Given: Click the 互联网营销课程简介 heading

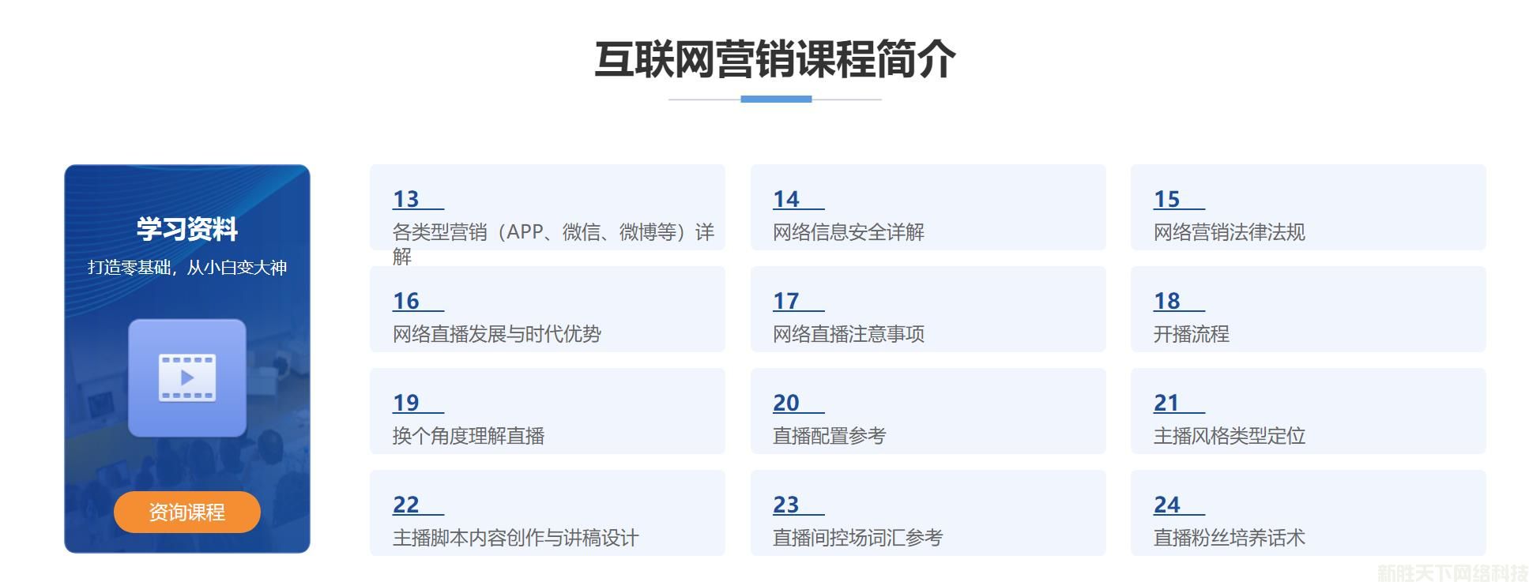Looking at the screenshot, I should coord(774,60).
